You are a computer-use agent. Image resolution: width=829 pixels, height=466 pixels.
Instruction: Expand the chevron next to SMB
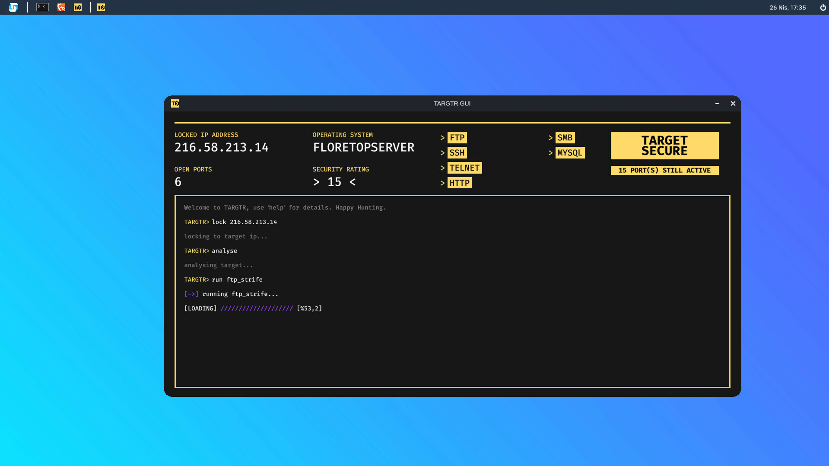550,137
